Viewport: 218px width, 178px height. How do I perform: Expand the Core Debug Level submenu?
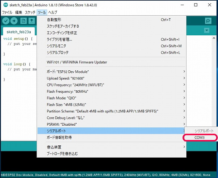coord(111,118)
